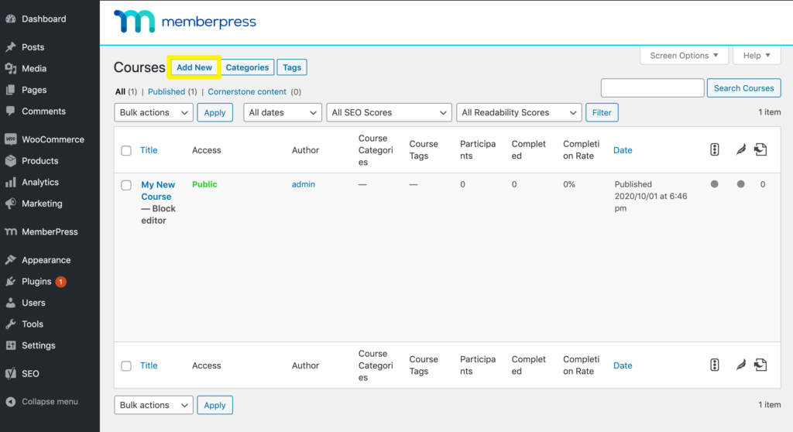Click the Settings sliders icon

(11, 345)
